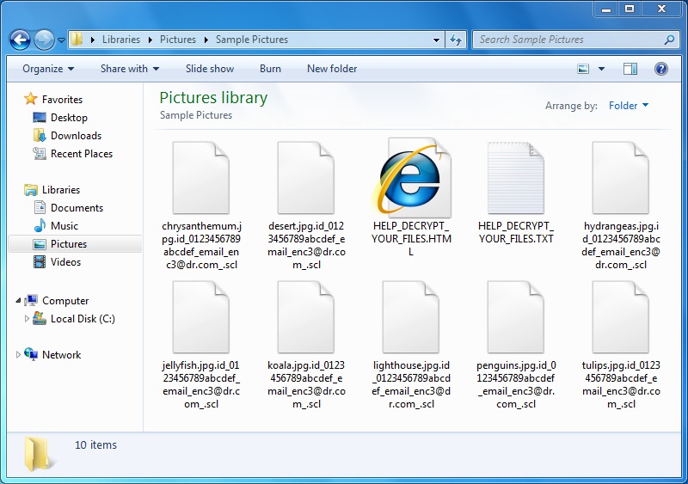
Task: Click the Burn toolbar button
Action: click(270, 69)
